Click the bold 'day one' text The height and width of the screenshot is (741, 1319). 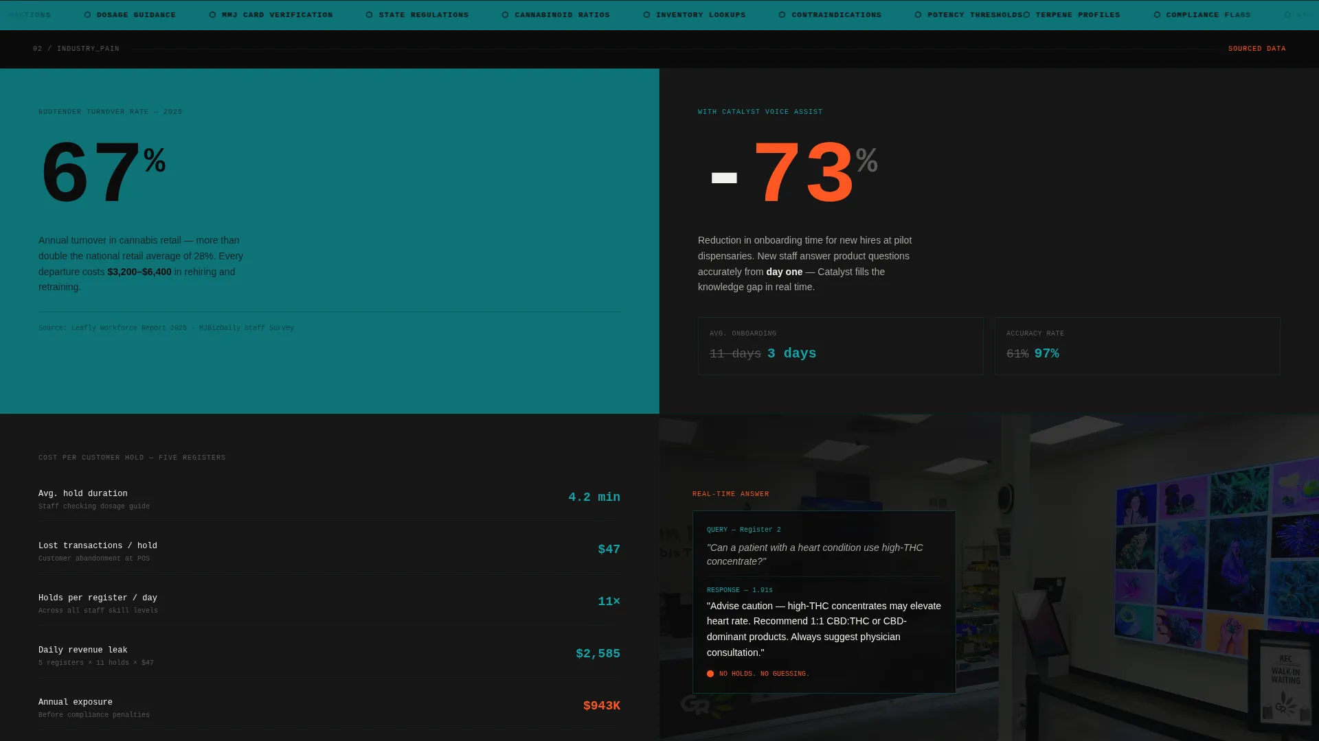[785, 272]
